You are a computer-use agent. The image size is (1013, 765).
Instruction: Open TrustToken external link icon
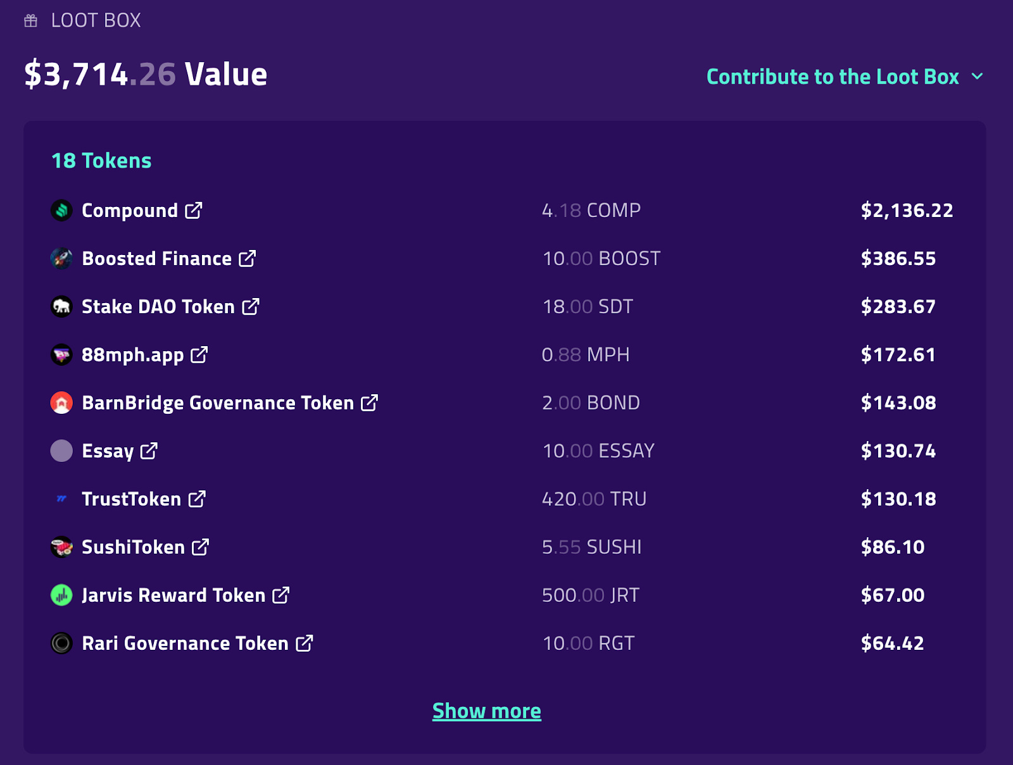(x=198, y=499)
